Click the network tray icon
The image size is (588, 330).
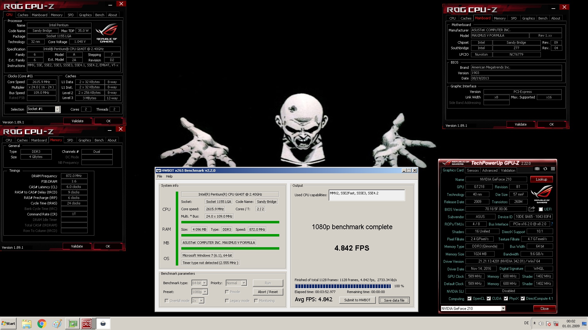pyautogui.click(x=555, y=324)
